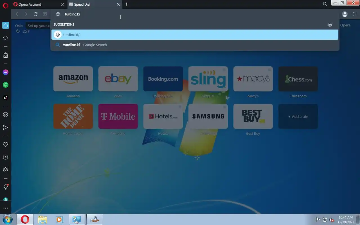Open Start Page home in sidebar
The image size is (360, 225).
(x=5, y=25)
